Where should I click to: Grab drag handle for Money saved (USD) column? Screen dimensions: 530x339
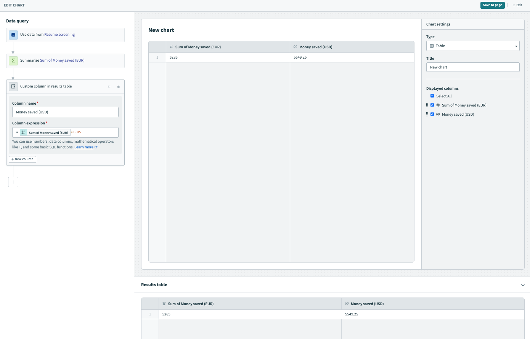click(x=427, y=115)
